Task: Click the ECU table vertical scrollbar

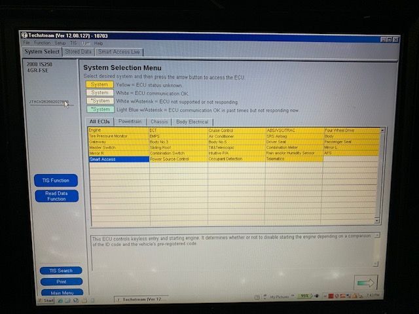Action: click(x=376, y=177)
